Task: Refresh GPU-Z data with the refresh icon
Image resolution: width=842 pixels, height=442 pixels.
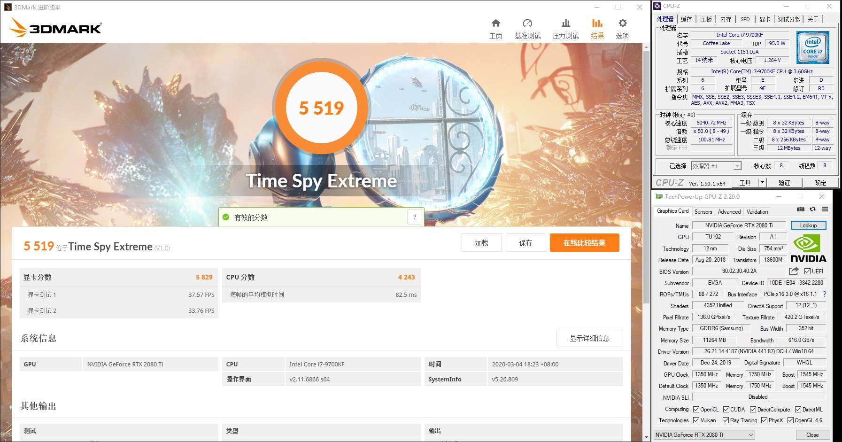Action: (813, 209)
